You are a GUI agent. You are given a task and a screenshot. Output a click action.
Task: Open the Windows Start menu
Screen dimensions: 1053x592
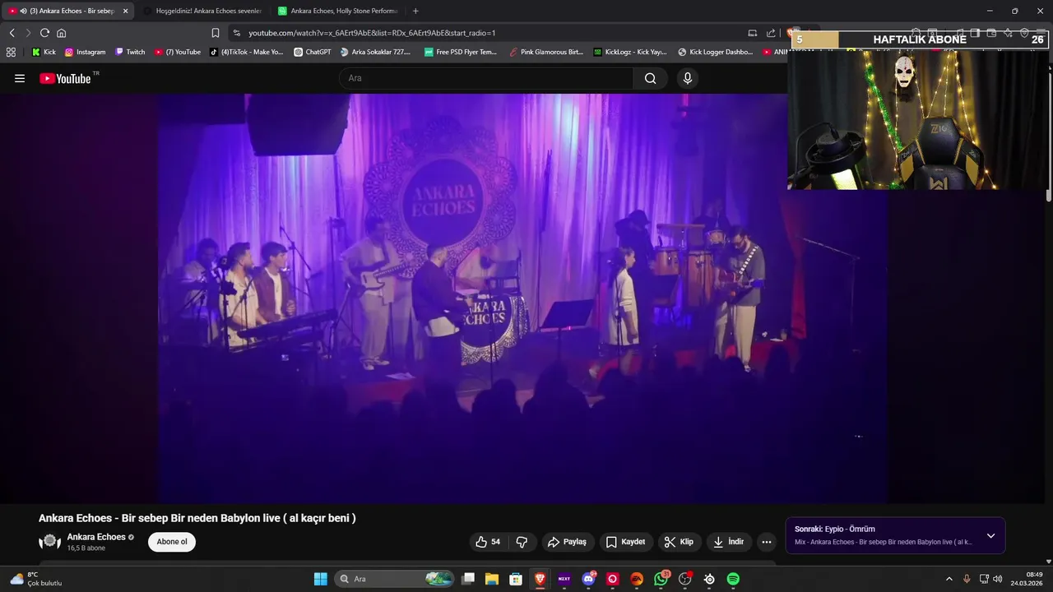(321, 579)
